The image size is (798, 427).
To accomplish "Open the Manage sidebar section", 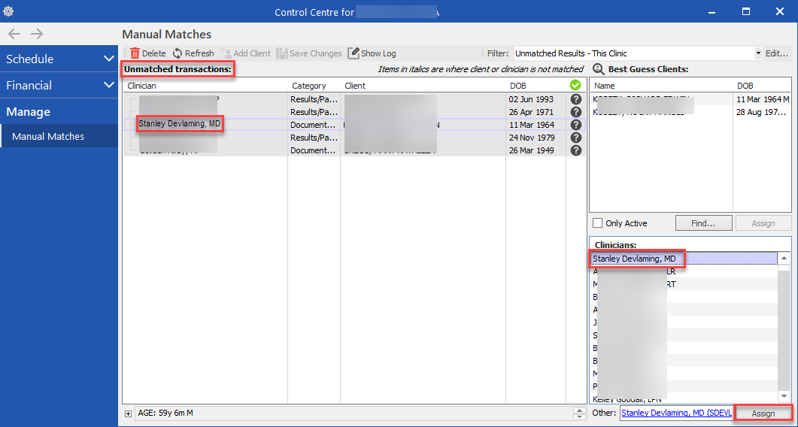I will [x=29, y=111].
